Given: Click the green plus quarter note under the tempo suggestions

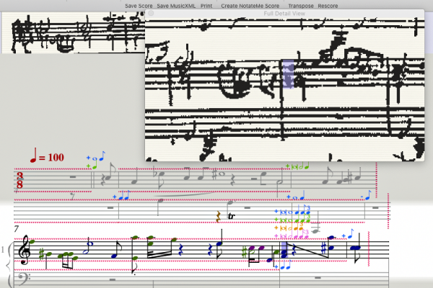Looking at the screenshot, I should click(92, 166).
